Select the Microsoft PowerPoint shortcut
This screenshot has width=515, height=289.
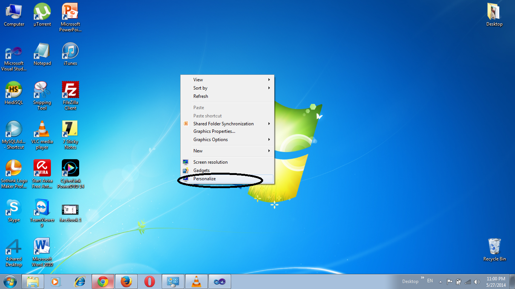tap(71, 17)
